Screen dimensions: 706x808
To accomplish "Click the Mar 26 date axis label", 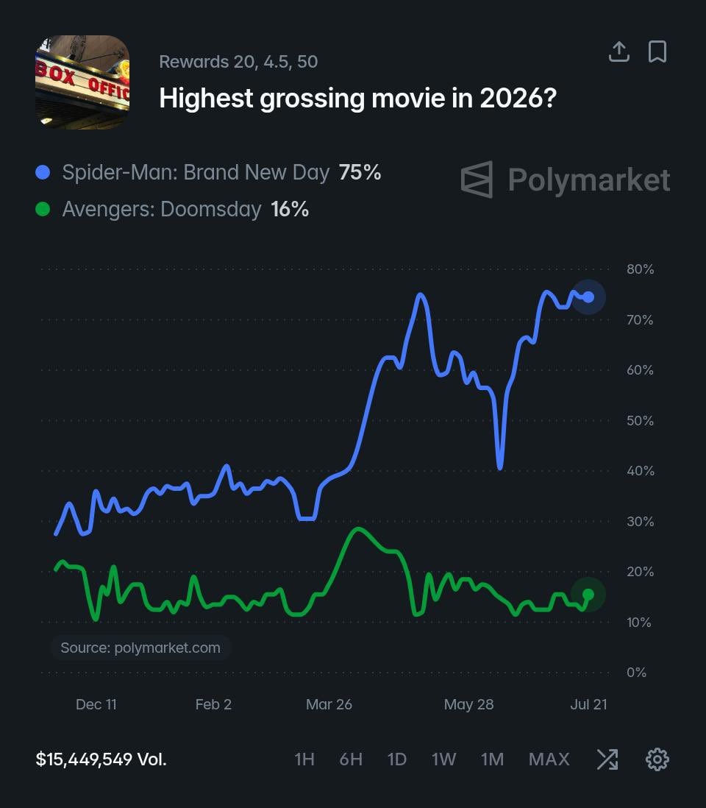I will (x=329, y=704).
